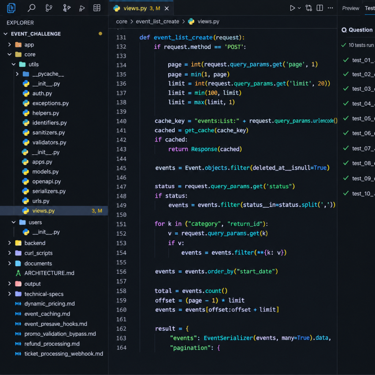Expand the output folder
The width and height of the screenshot is (375, 375).
pyautogui.click(x=10, y=284)
